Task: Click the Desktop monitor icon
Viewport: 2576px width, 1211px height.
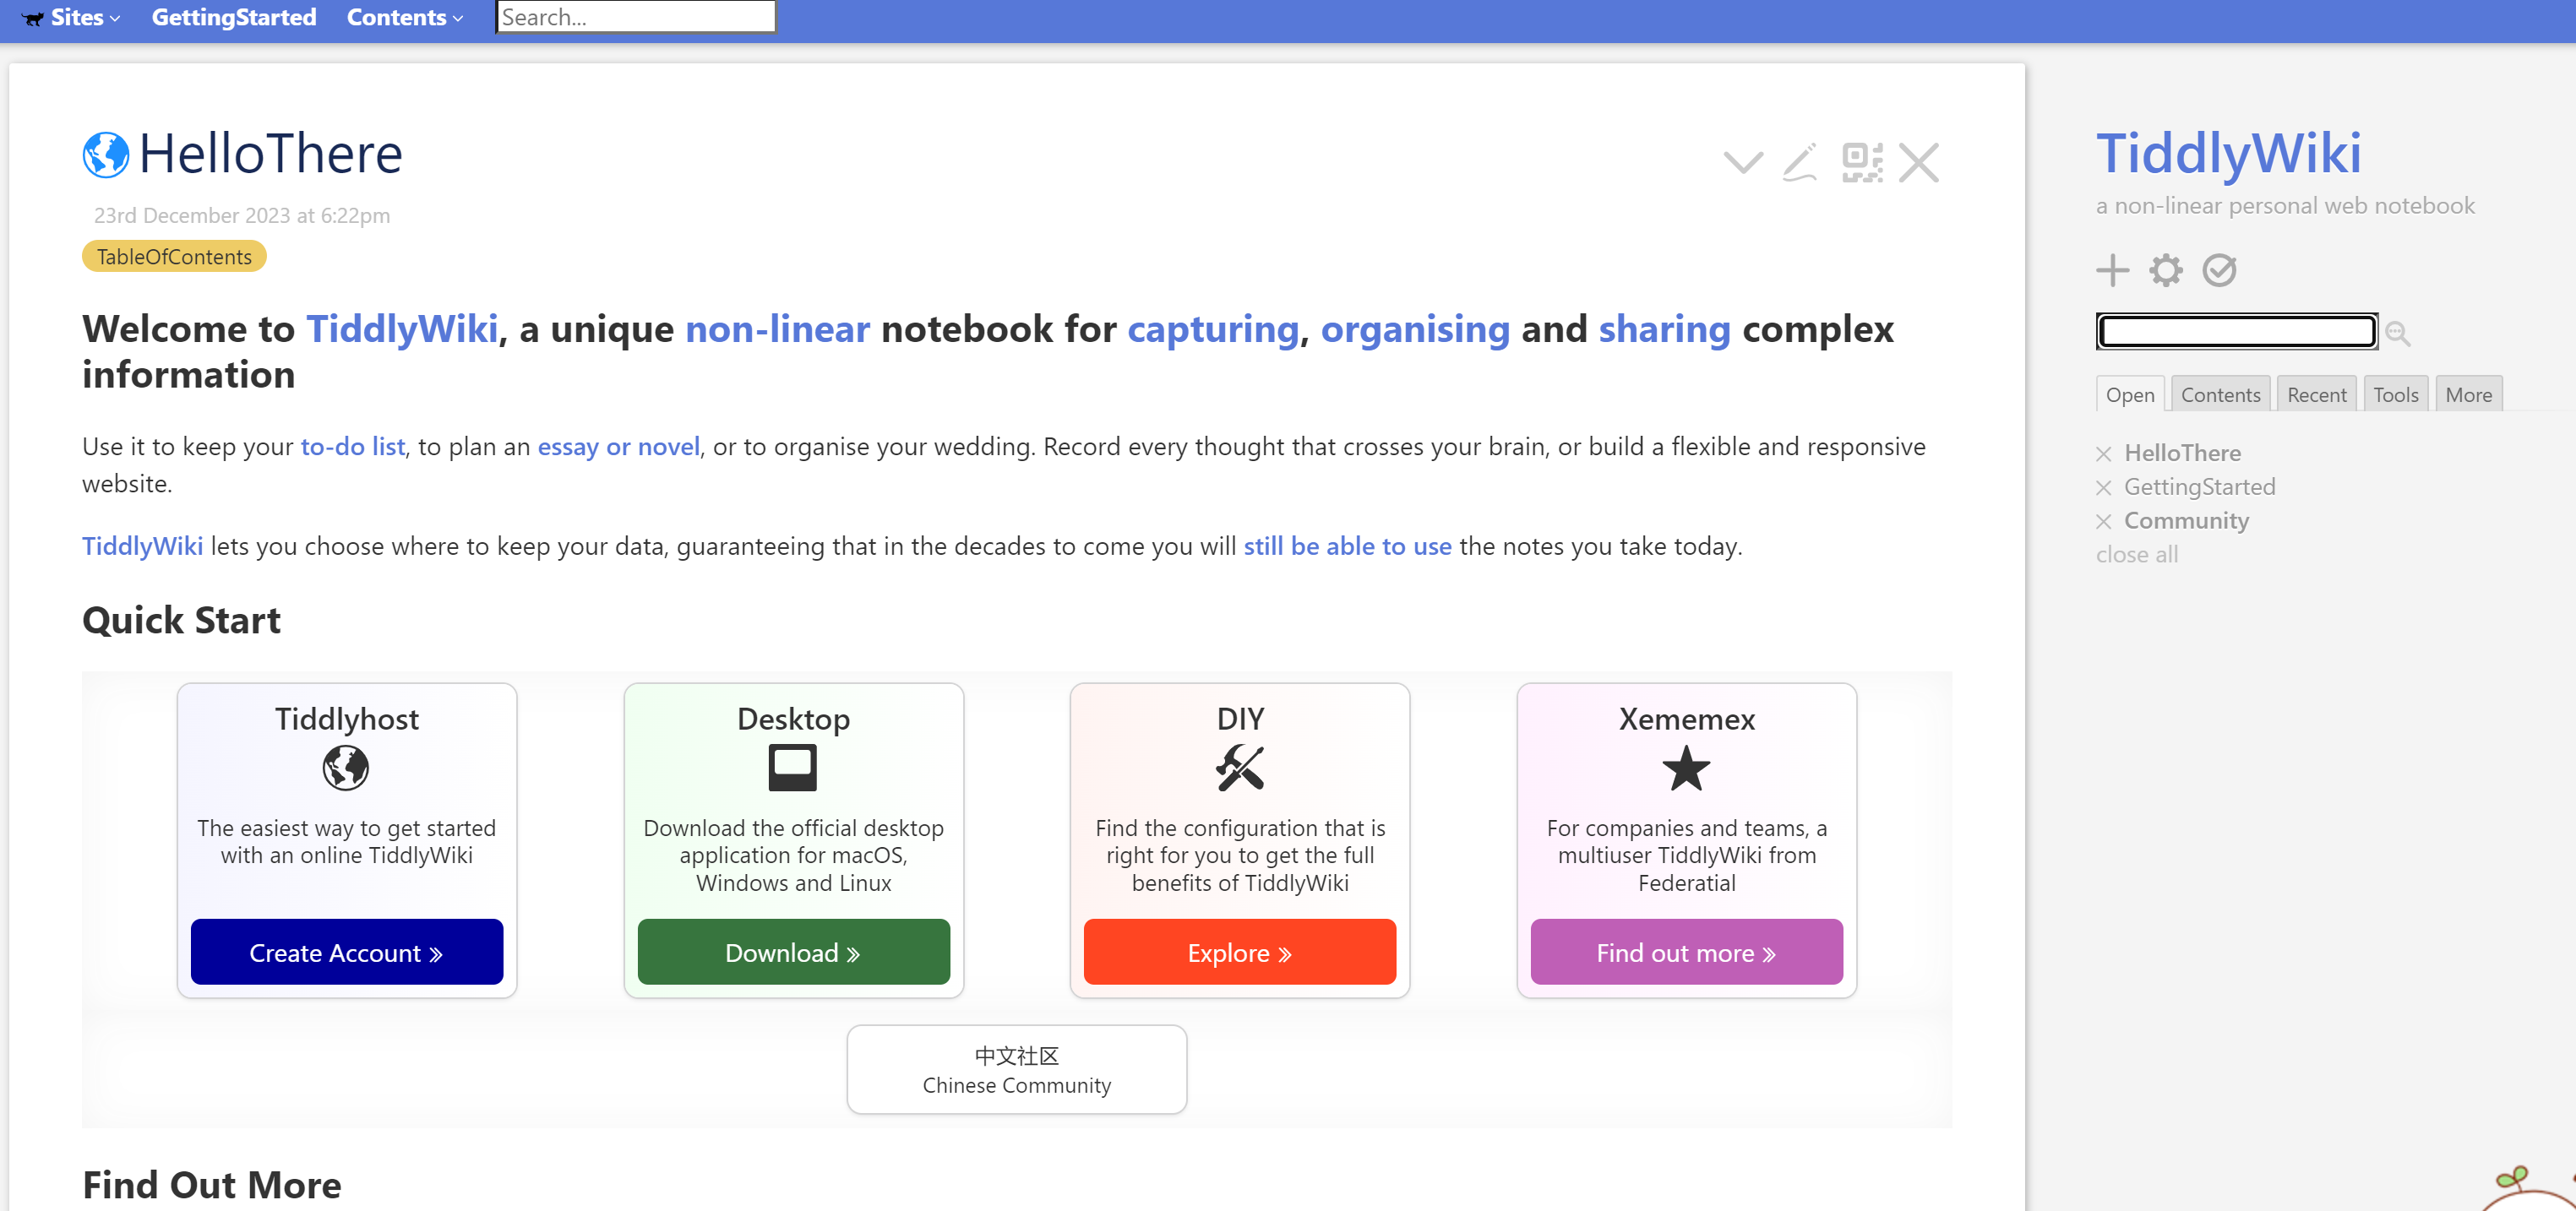Action: click(x=792, y=768)
